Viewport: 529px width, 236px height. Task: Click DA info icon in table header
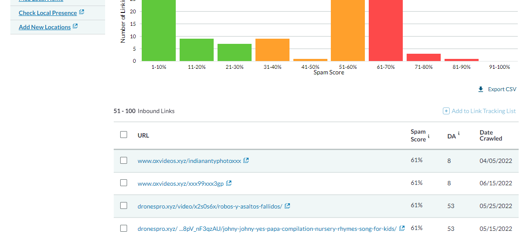click(459, 134)
